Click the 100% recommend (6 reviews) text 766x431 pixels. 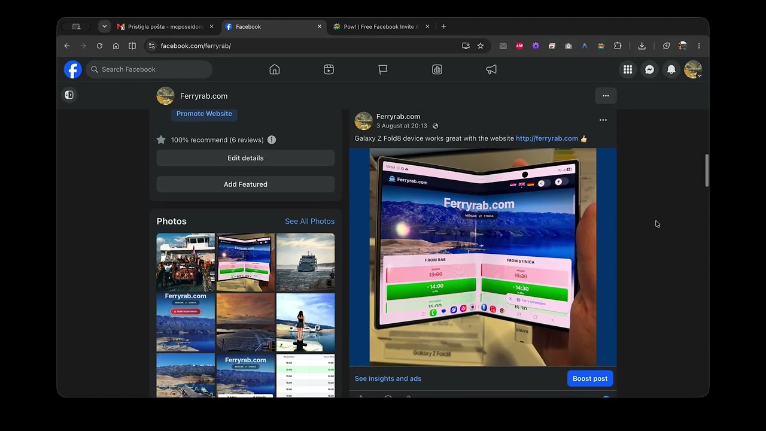217,140
